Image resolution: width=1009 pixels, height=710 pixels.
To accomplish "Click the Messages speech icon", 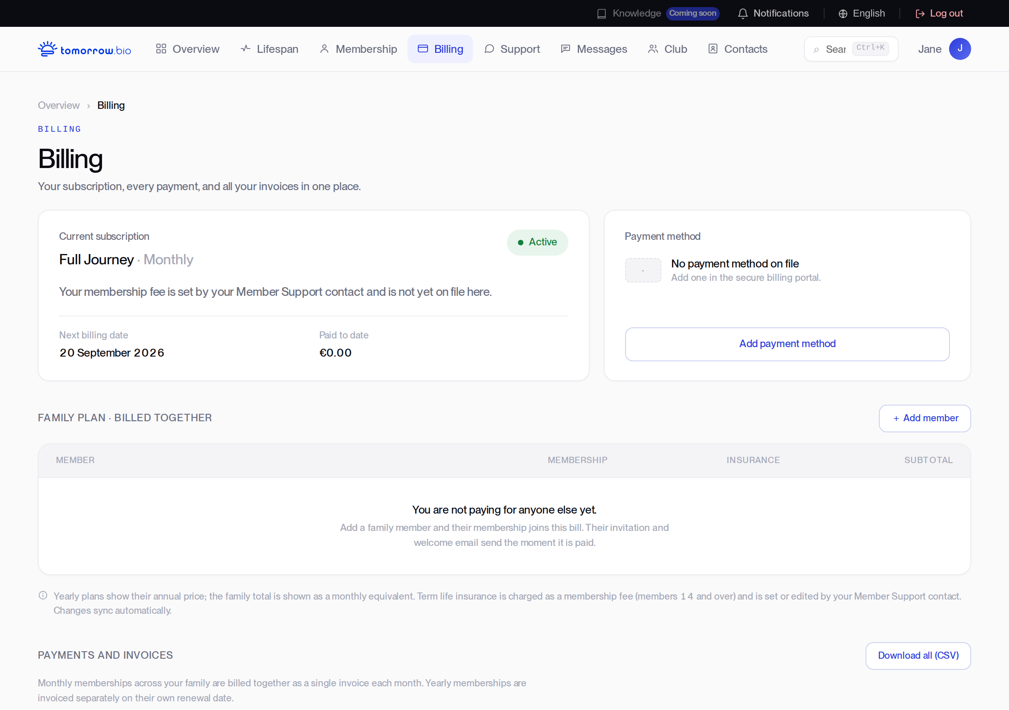I will (566, 49).
